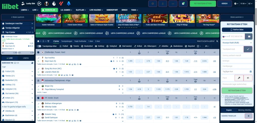
Task: Open the UZ language dropdown
Action: tap(250, 4)
